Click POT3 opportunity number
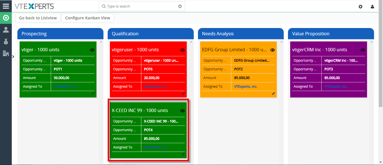Screen dimensions: 383x165 click(329, 69)
